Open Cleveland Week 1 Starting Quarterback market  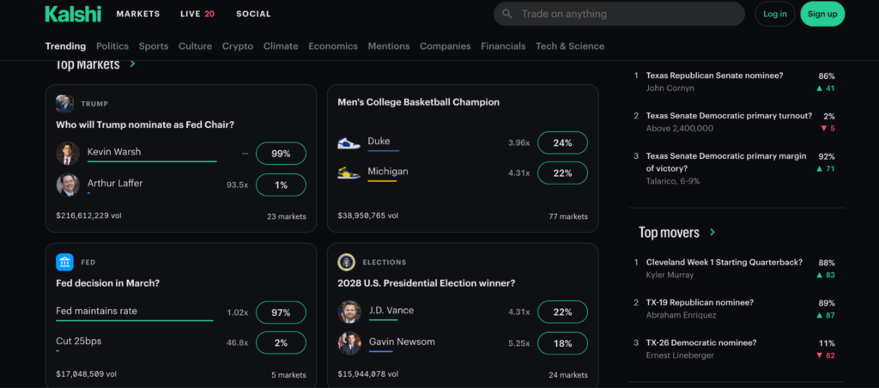pyautogui.click(x=724, y=263)
